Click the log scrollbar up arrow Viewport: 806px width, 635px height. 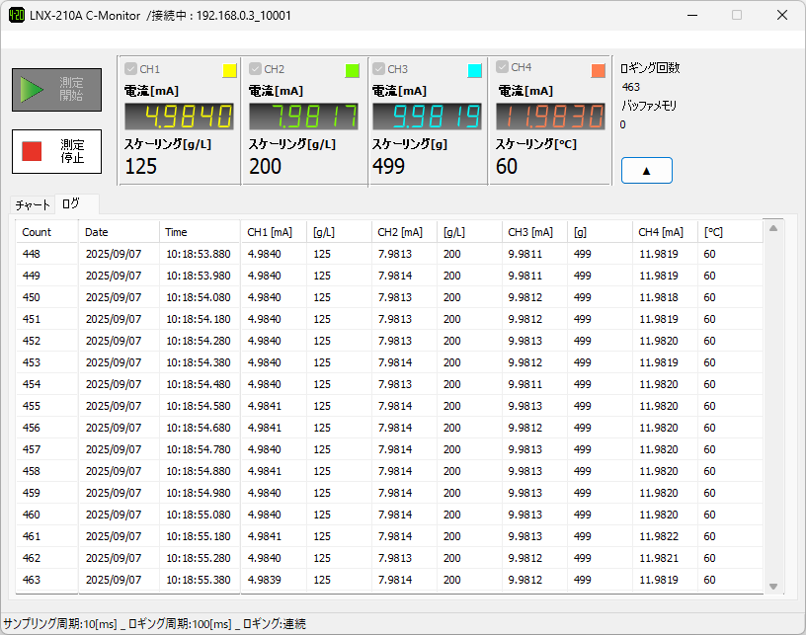(x=773, y=229)
